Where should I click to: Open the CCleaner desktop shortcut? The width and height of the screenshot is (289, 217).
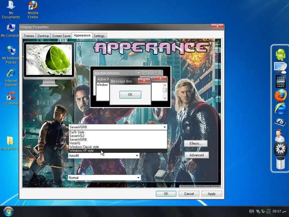click(x=11, y=98)
